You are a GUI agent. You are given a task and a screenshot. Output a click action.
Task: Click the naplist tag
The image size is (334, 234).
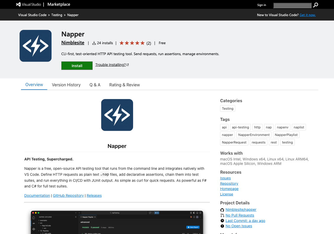click(x=299, y=127)
